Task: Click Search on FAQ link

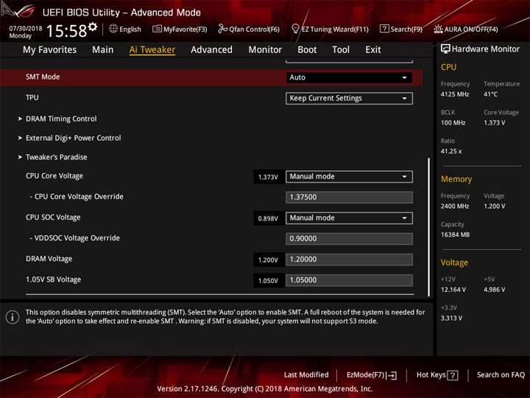Action: (501, 375)
